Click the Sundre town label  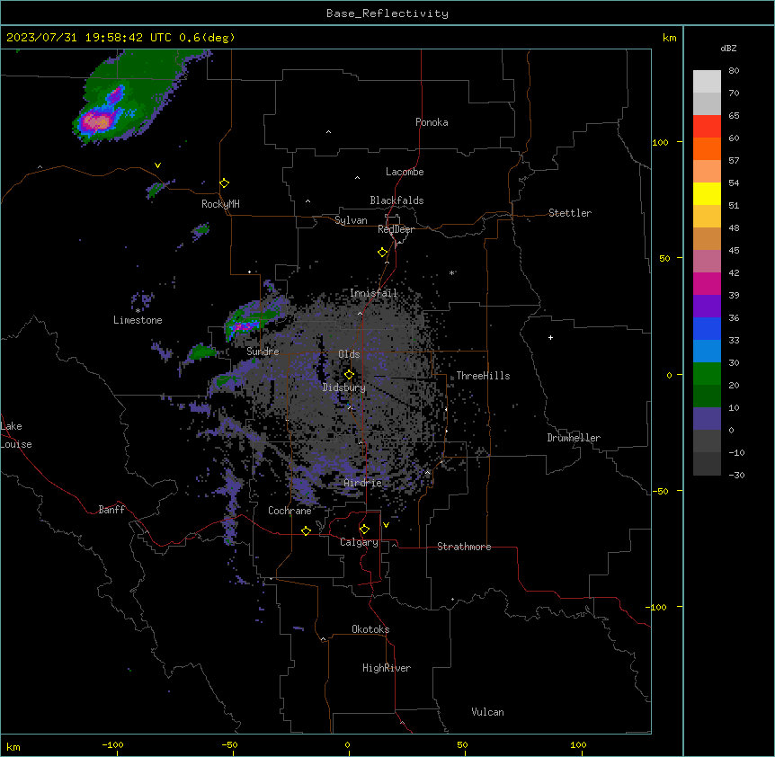[x=263, y=352]
